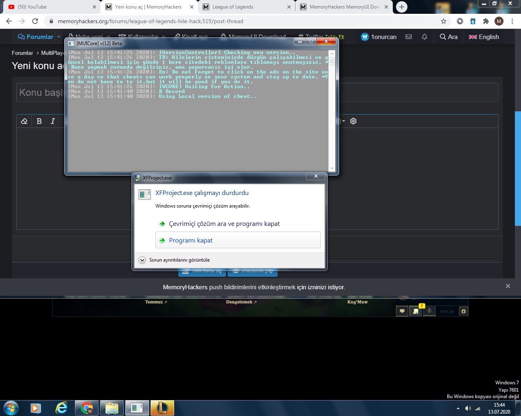This screenshot has width=521, height=416.
Task: Click the Windows Start button
Action: 11,407
